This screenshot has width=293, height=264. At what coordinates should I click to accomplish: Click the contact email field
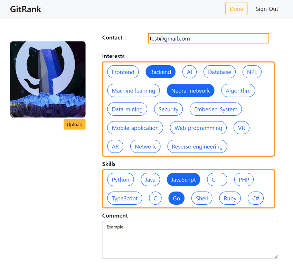pyautogui.click(x=208, y=38)
